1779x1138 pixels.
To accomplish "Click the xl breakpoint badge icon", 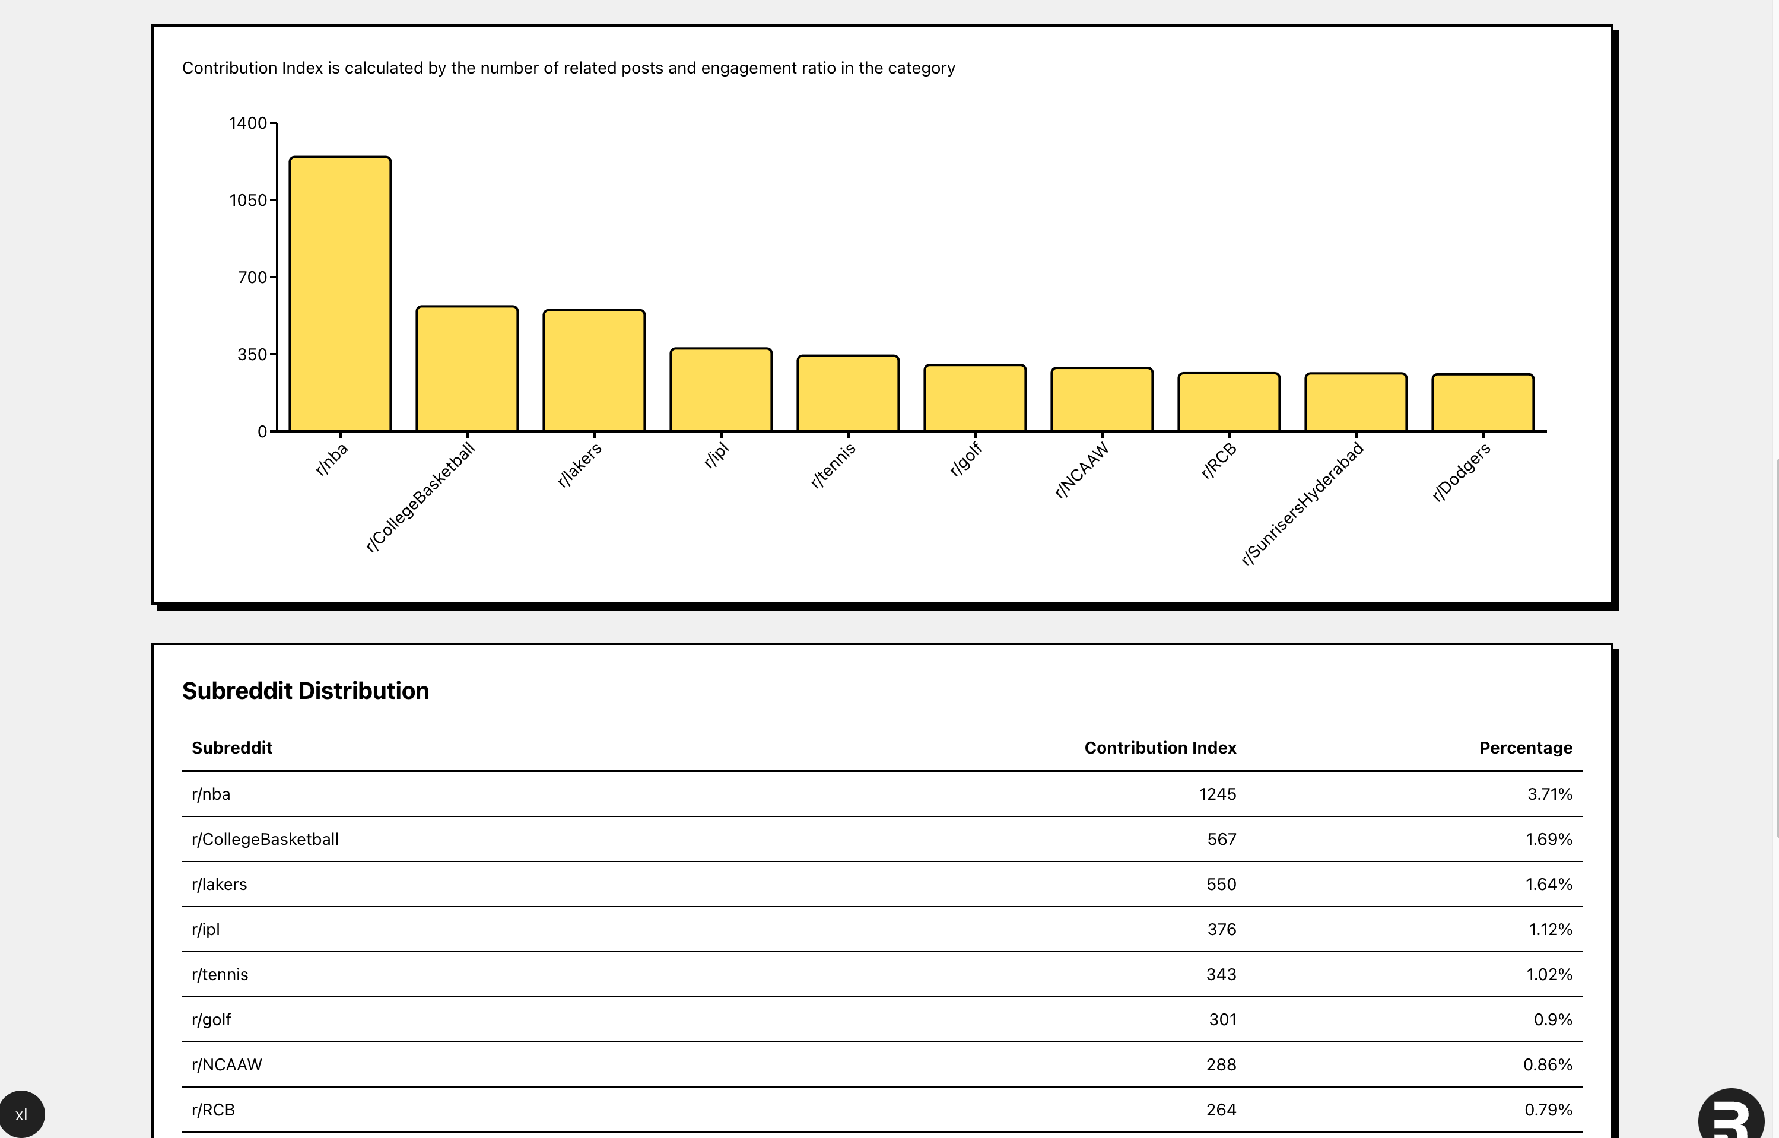I will coord(21,1114).
